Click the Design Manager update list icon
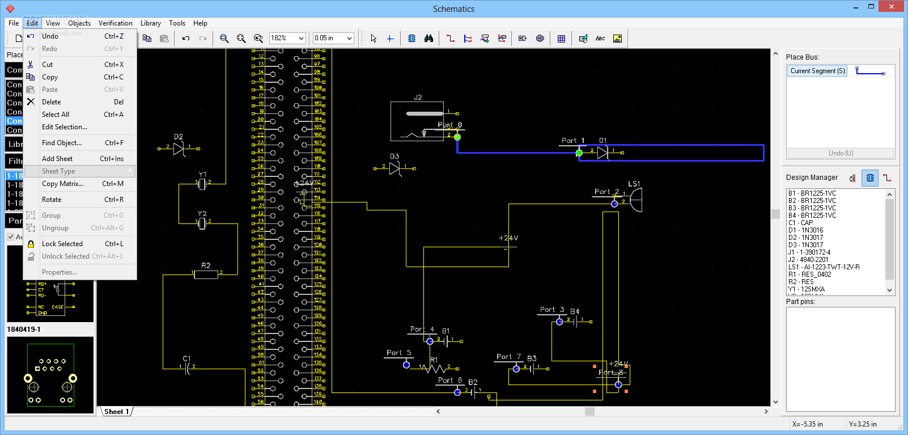908x435 pixels. click(852, 178)
